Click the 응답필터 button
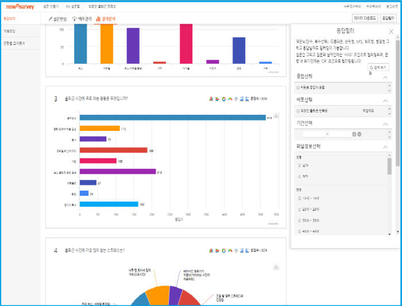Screen dimensions: 402x306 (x=388, y=18)
